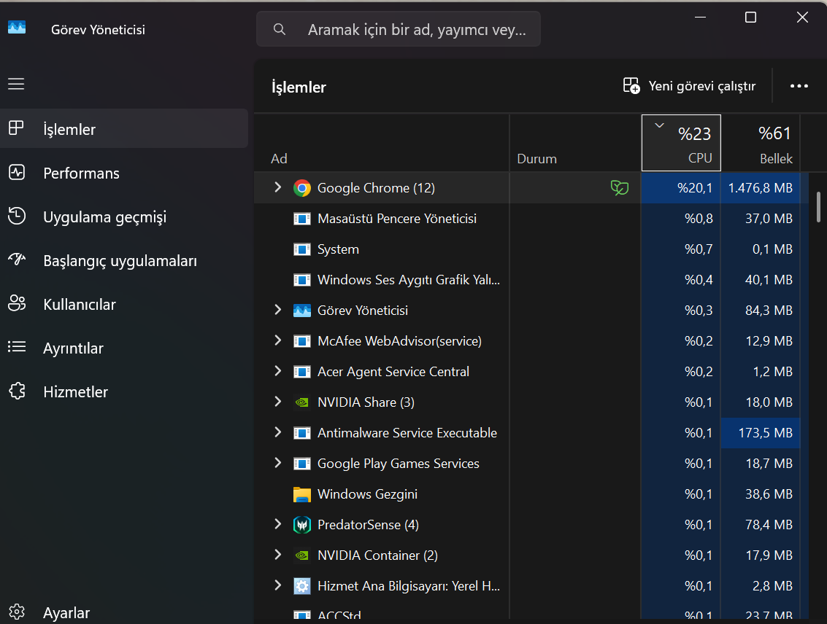Click the Acer Agent Service Central icon

(302, 372)
